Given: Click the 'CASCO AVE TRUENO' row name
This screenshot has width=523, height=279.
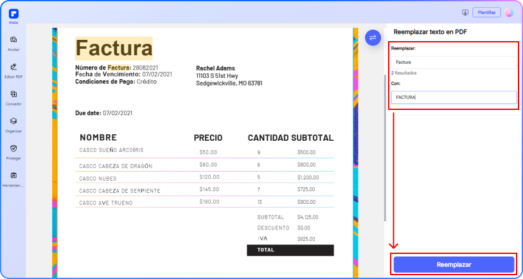Looking at the screenshot, I should click(x=106, y=203).
